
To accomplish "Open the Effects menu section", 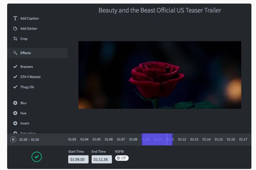I will click(25, 53).
